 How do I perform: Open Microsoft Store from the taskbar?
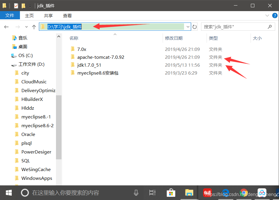click(171, 193)
